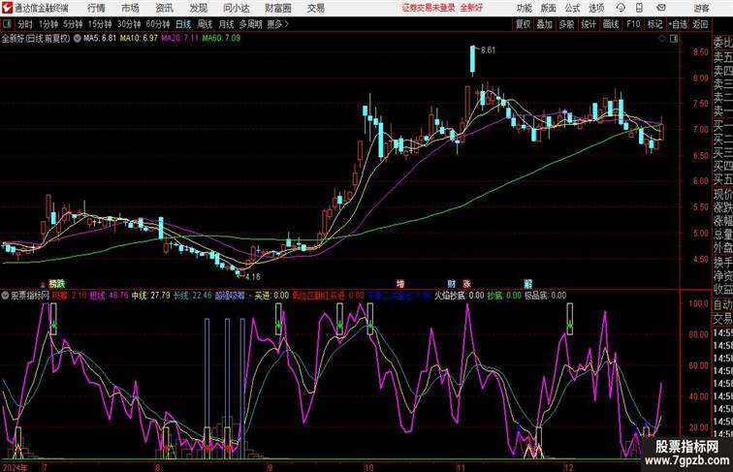The width and height of the screenshot is (733, 472).
Task: Click the 游客 guest account label
Action: (x=701, y=8)
